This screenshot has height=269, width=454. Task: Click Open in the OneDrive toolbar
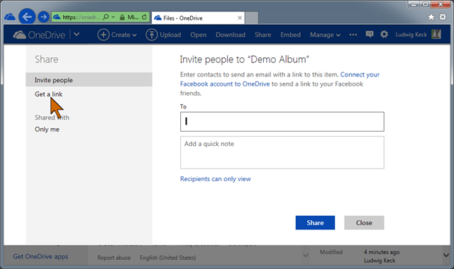click(x=199, y=35)
